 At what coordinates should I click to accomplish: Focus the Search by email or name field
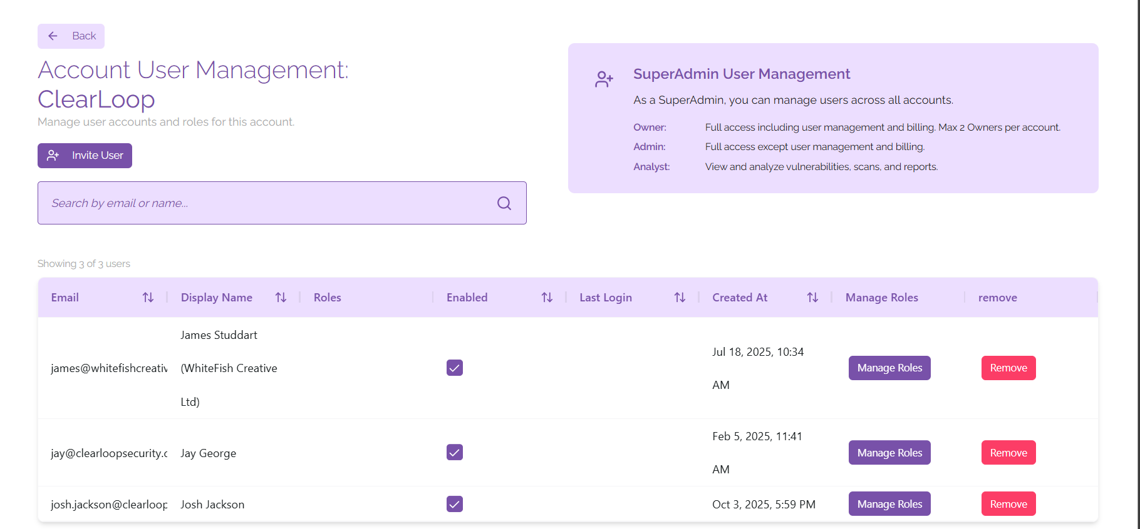282,203
